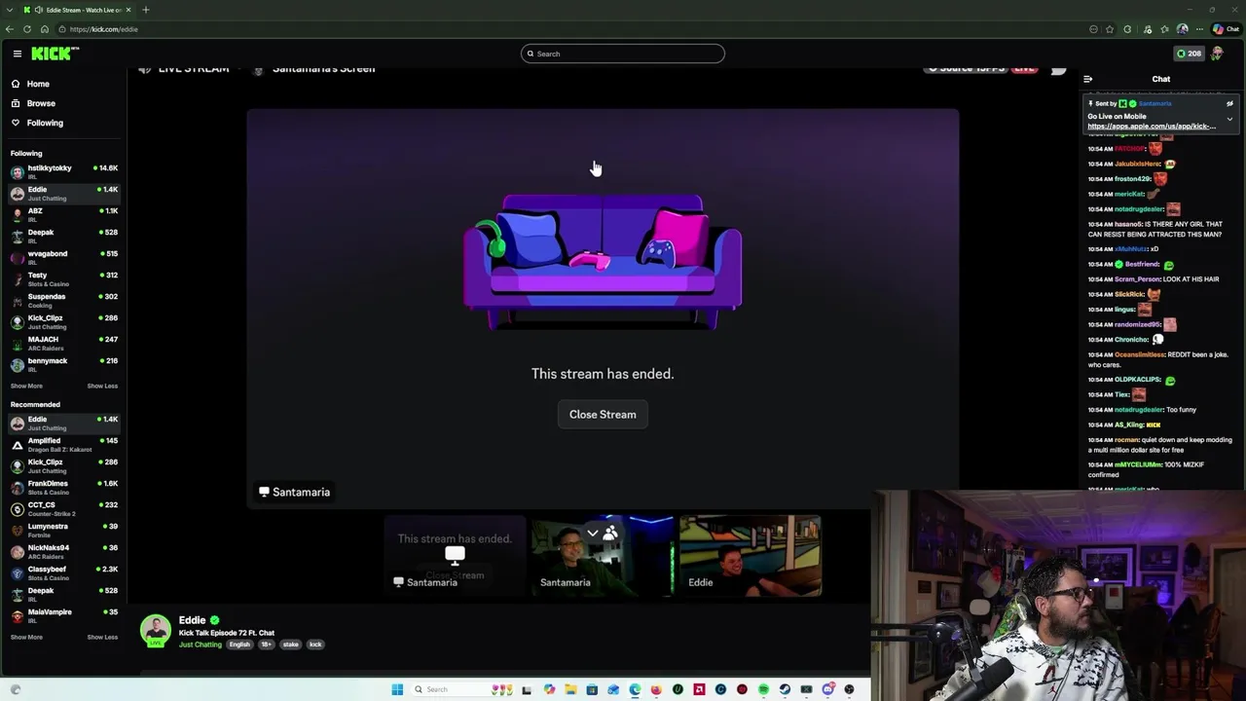Image resolution: width=1246 pixels, height=701 pixels.
Task: Add page to favorites with star icon
Action: pos(1110,29)
